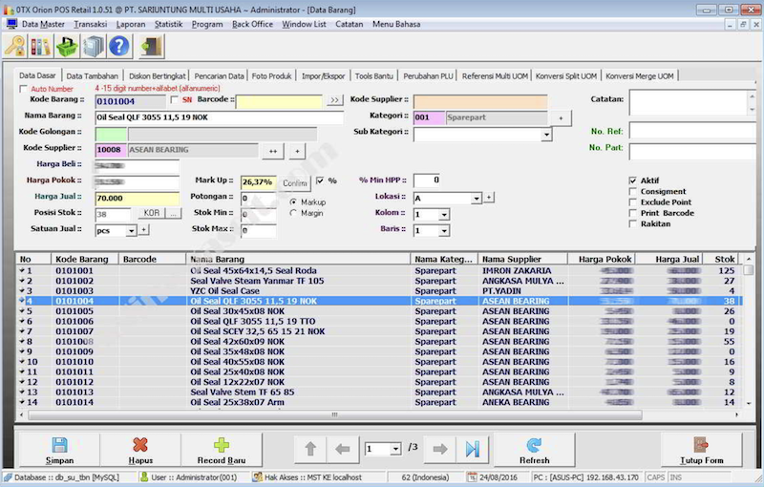This screenshot has height=487, width=764.
Task: Click the key and lock toolbar icon
Action: click(15, 46)
